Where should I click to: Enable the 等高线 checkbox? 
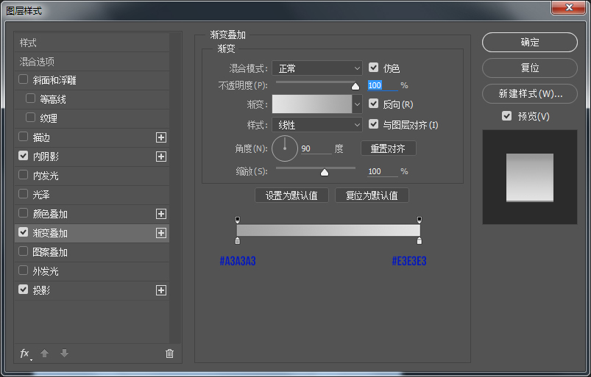(30, 98)
